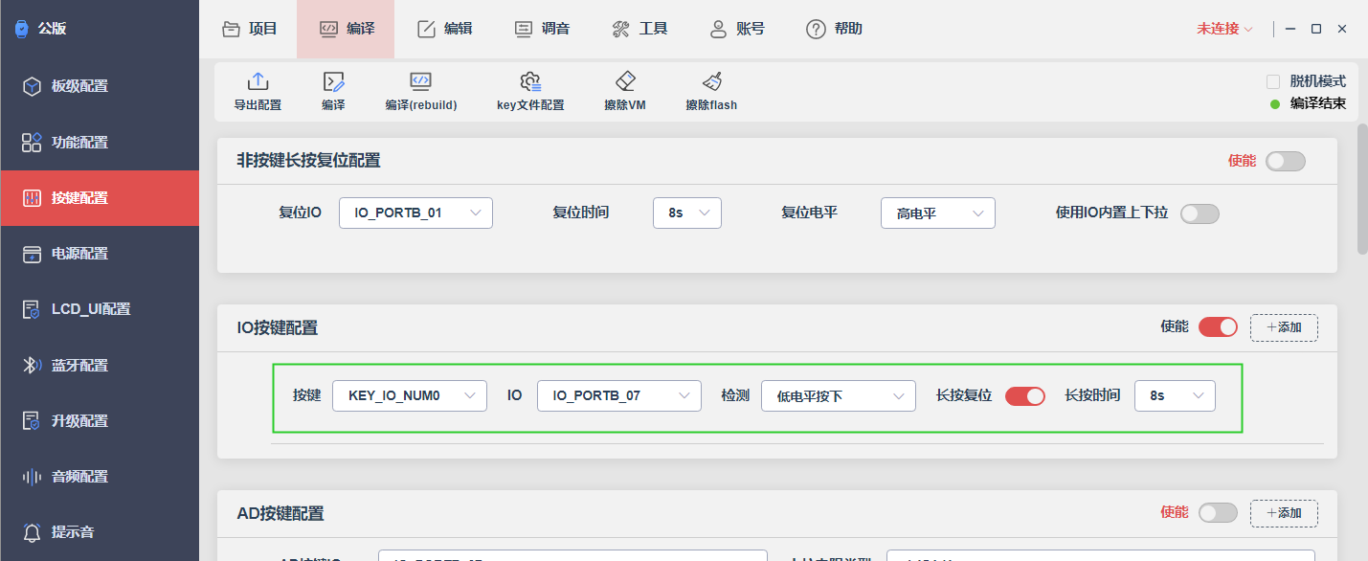Open the 账号 tab
The width and height of the screenshot is (1368, 561).
click(x=737, y=29)
